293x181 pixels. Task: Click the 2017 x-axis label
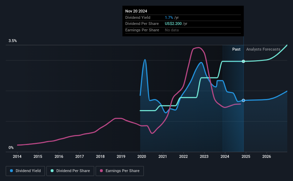pyautogui.click(x=80, y=156)
